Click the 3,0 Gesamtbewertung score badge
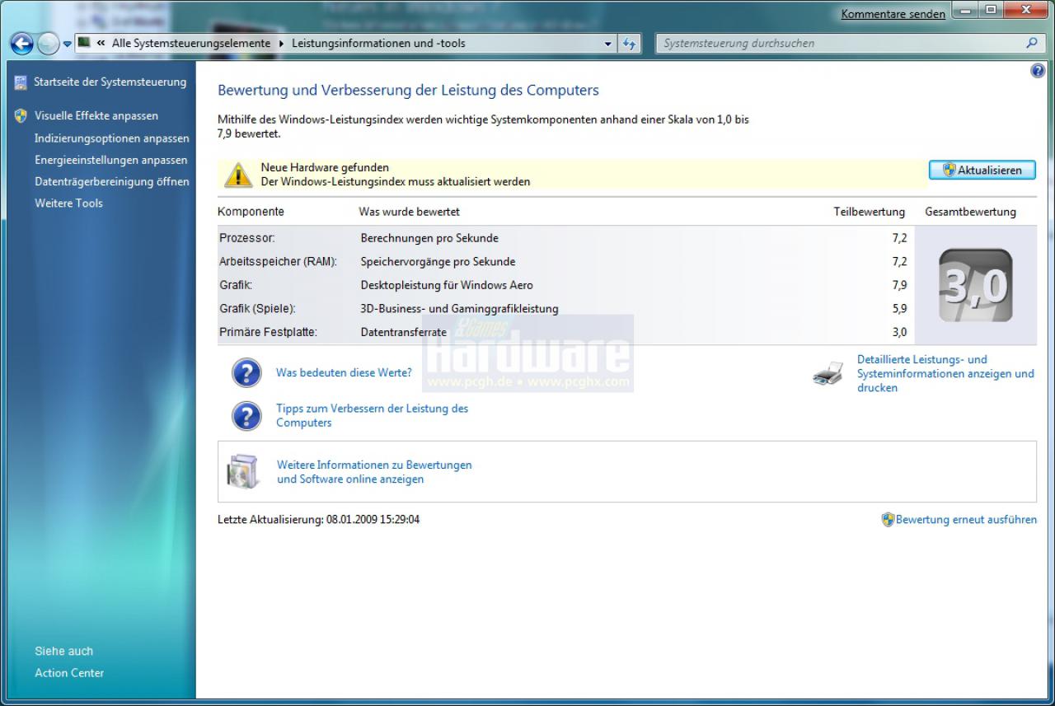Screen dimensions: 1055x706 point(975,285)
